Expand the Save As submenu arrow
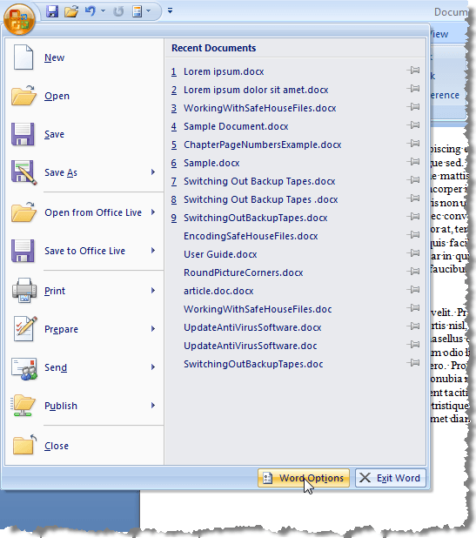This screenshot has width=476, height=538. 153,172
